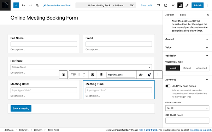Open the laptop preview view icon
The image size is (212, 132).
click(158, 5)
